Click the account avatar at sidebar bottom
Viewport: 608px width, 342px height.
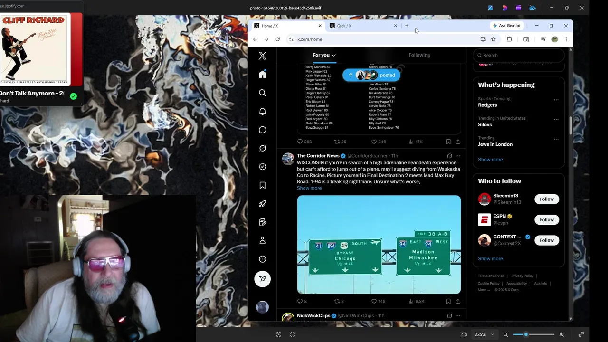click(262, 307)
